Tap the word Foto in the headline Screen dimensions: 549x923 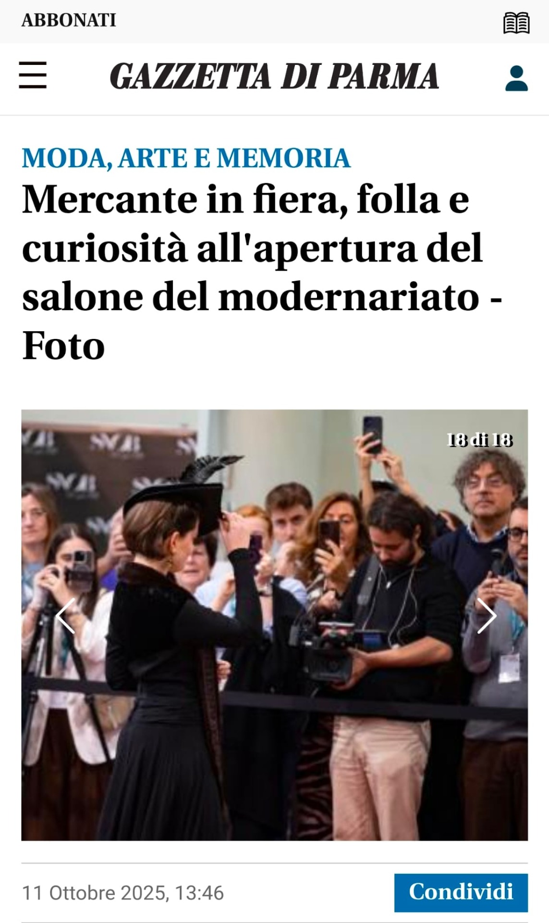coord(63,346)
